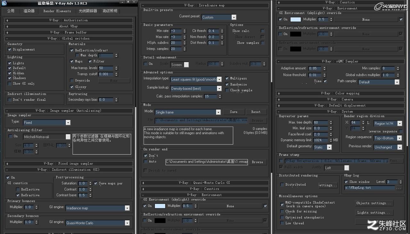Image resolution: width=410 pixels, height=234 pixels.
Task: Expand the V-Ray:: Frame buffer rollout
Action: (69, 32)
